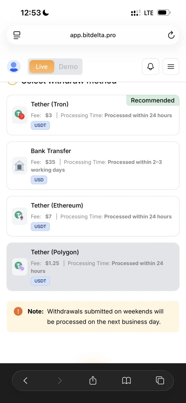Show open browser tabs
Image resolution: width=186 pixels, height=403 pixels.
point(160,380)
